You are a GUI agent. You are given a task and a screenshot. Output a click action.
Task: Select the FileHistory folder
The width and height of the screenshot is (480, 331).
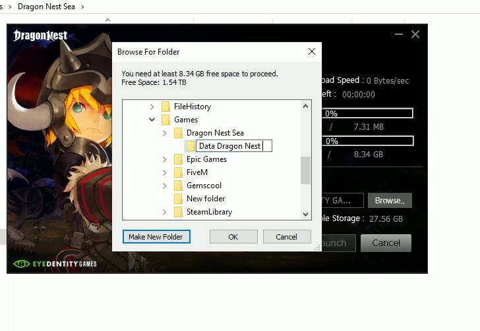193,107
